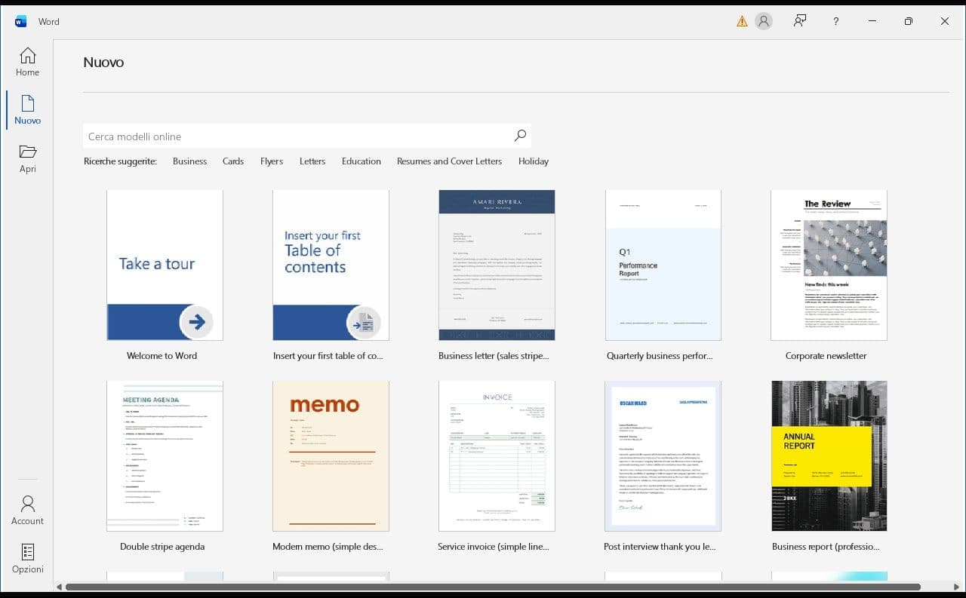Search suggested category Cards

pos(233,161)
